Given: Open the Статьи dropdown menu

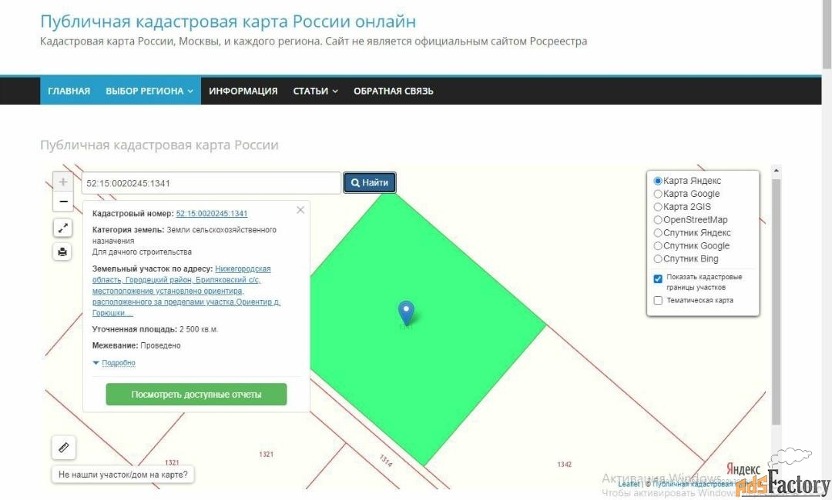Looking at the screenshot, I should point(315,91).
